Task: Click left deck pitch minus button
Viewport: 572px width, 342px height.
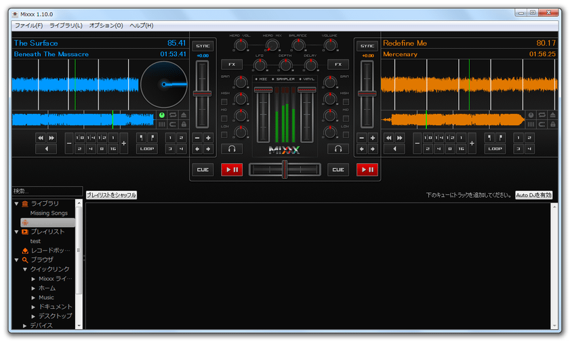Action: click(x=197, y=138)
